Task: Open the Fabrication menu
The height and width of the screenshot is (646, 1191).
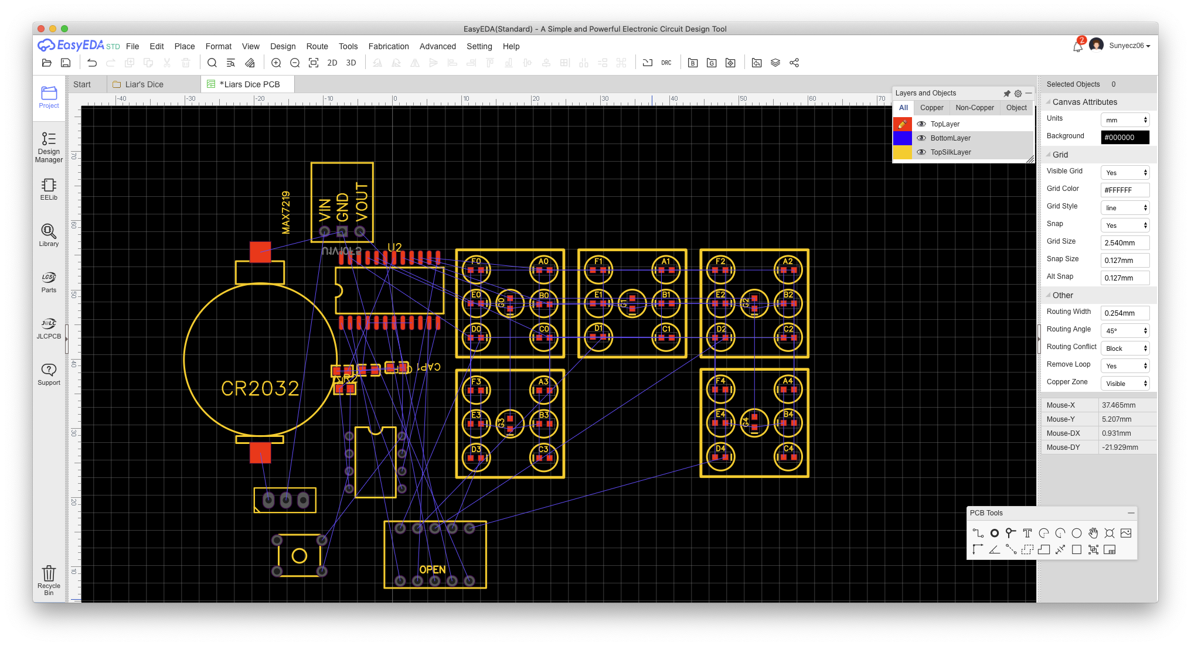Action: point(388,46)
